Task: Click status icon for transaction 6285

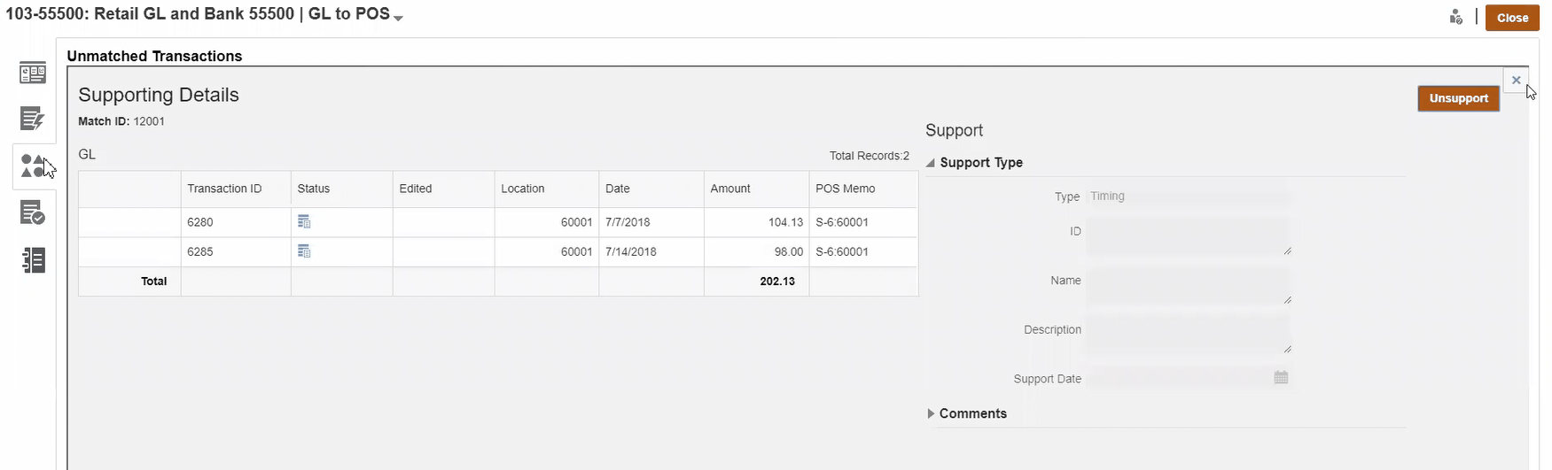Action: click(x=304, y=251)
